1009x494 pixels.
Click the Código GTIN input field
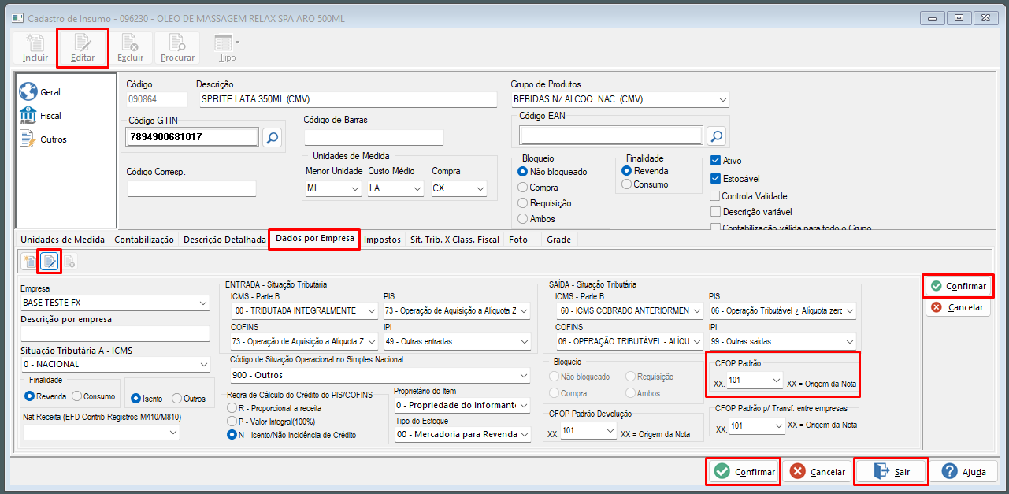tap(192, 137)
